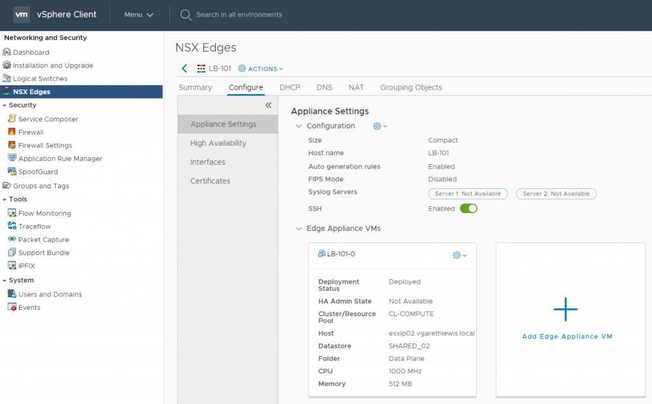652x404 pixels.
Task: Disable SSH with the toggle switch
Action: coord(469,208)
